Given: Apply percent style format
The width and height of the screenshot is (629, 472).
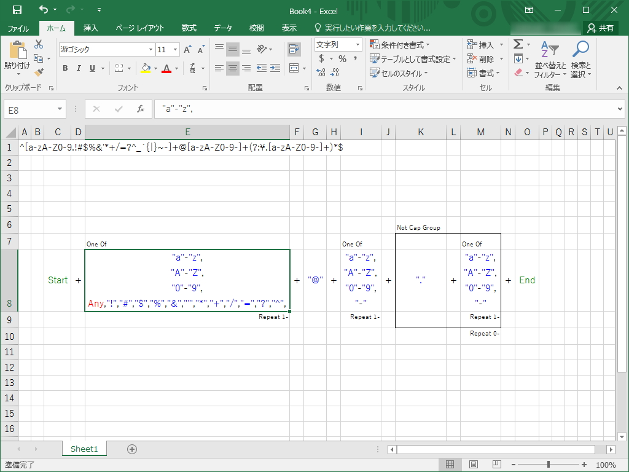Looking at the screenshot, I should coord(342,58).
